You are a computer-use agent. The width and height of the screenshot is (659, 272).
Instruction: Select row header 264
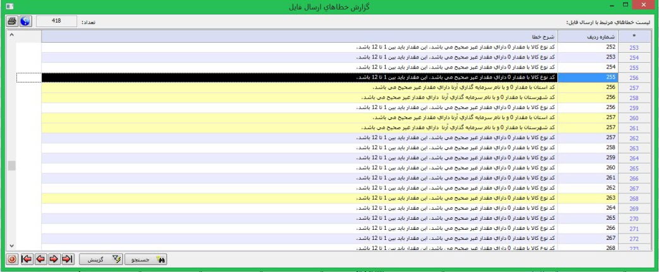pos(633,158)
